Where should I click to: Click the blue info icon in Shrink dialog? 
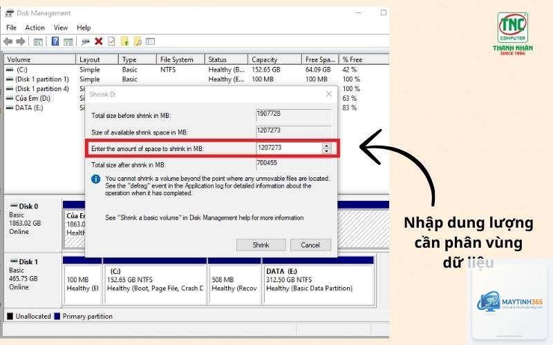pyautogui.click(x=95, y=179)
